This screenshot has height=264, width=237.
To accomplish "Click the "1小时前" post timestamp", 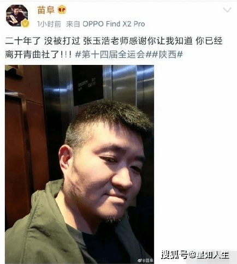I will click(x=49, y=24).
